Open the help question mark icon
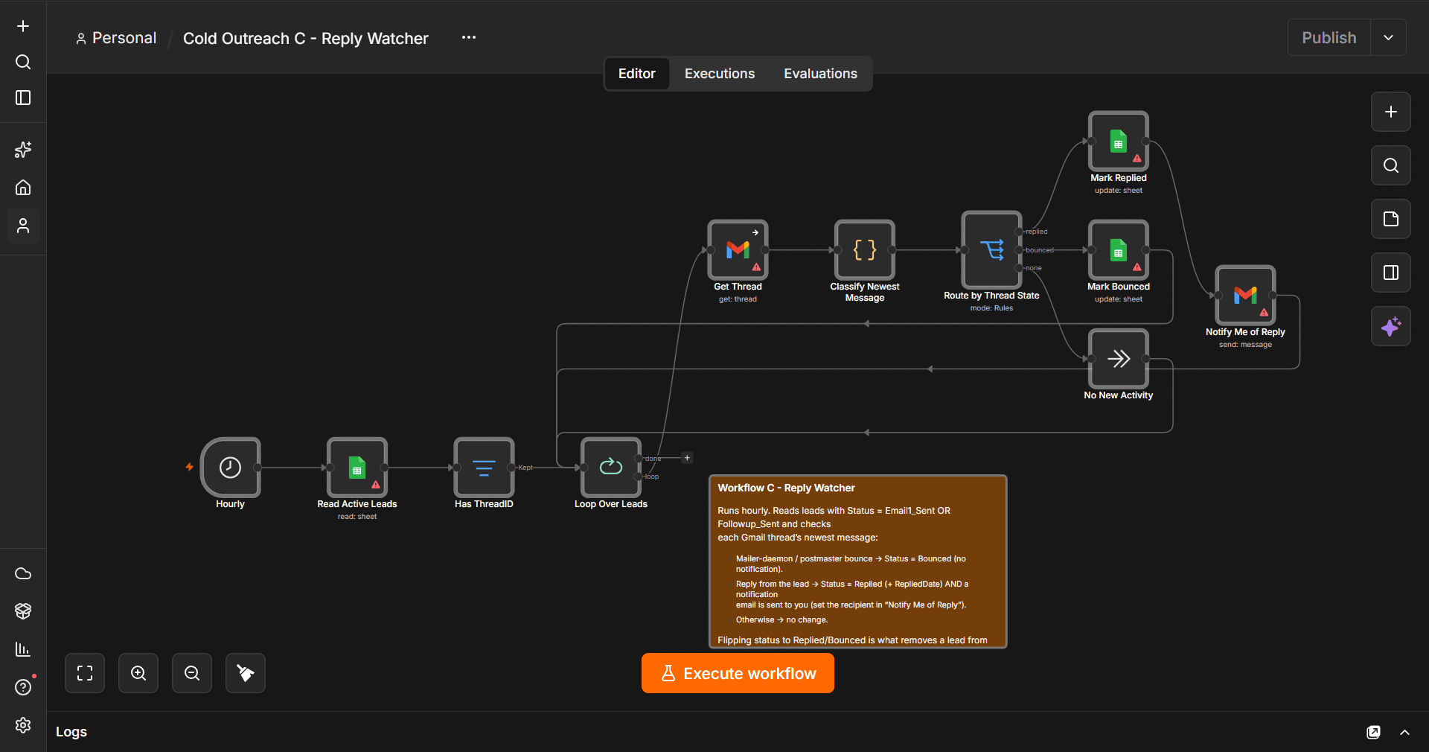Image resolution: width=1429 pixels, height=752 pixels. (x=23, y=687)
